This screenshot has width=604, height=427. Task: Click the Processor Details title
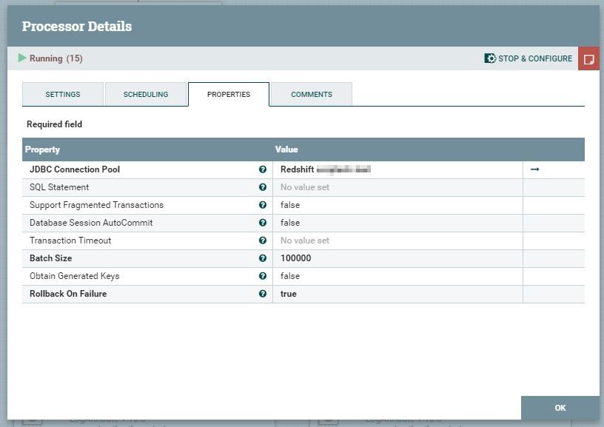[77, 26]
